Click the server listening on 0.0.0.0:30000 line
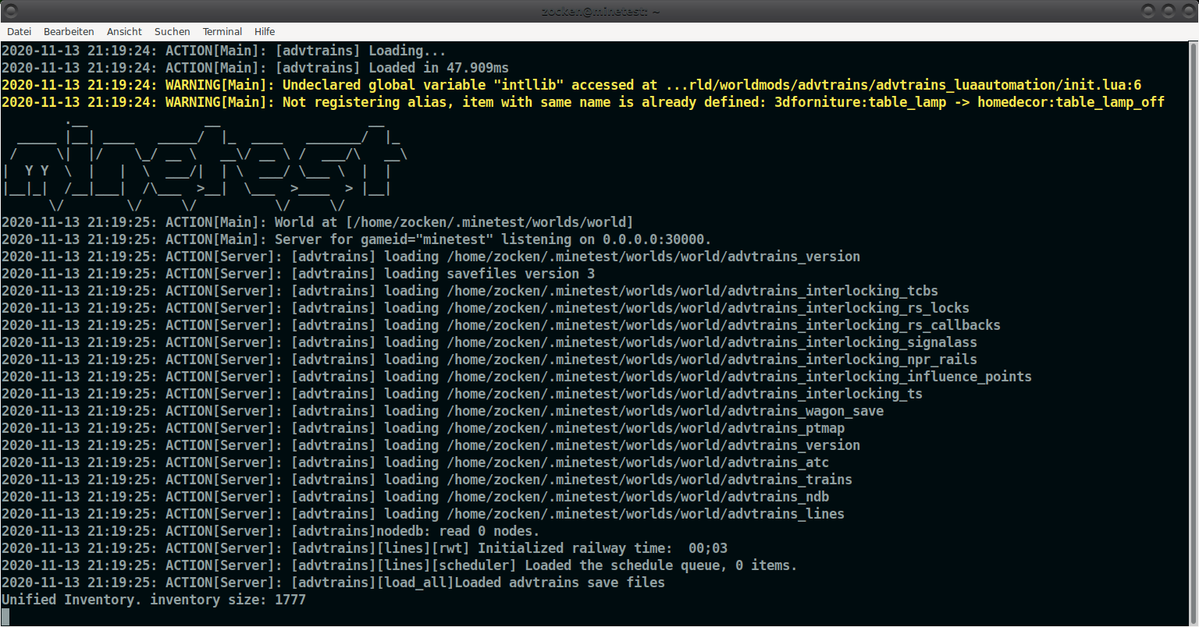 click(356, 239)
